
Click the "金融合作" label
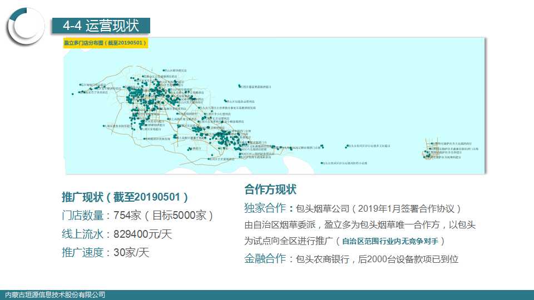tap(265, 258)
